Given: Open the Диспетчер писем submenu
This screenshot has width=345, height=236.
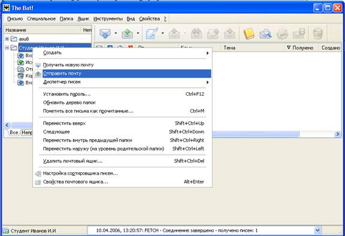Looking at the screenshot, I should click(x=123, y=82).
